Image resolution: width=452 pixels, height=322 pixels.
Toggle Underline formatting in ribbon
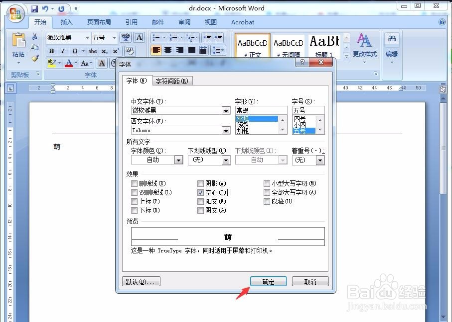[75, 51]
